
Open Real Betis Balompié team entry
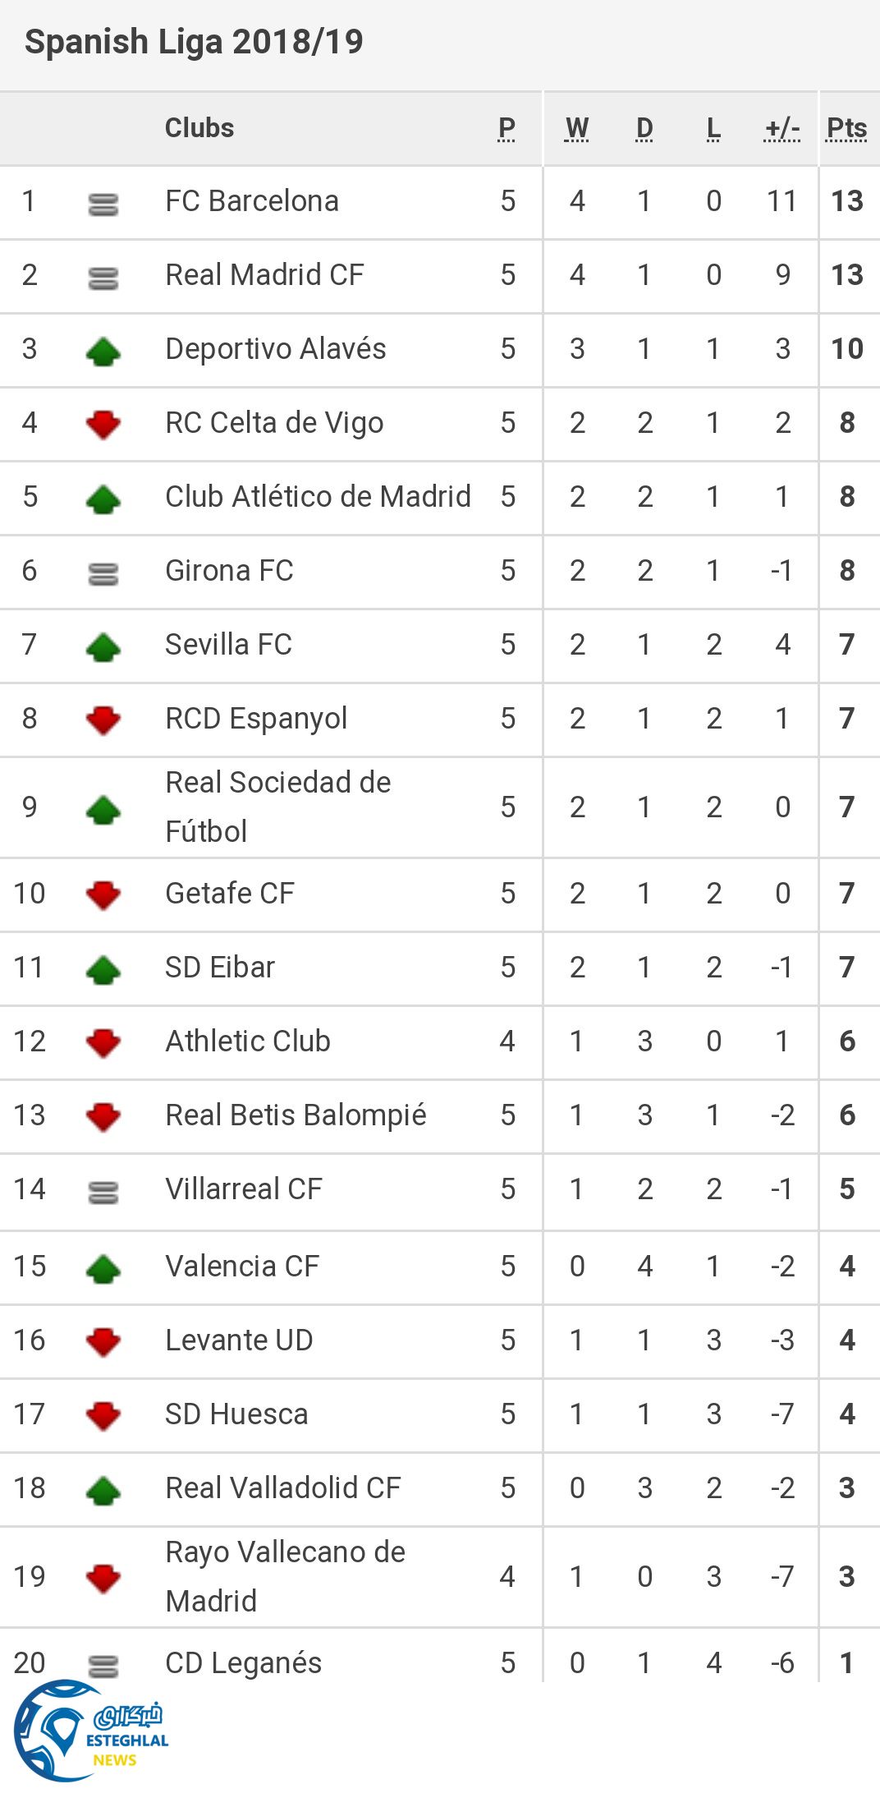click(296, 1115)
